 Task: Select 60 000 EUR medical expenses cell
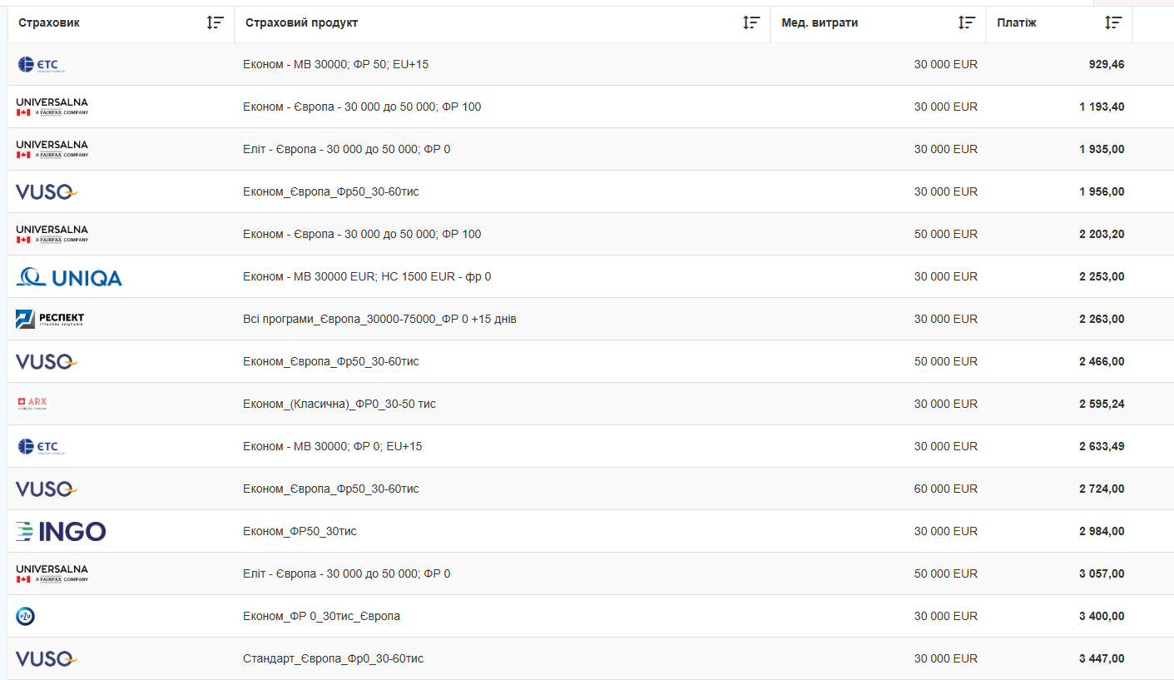946,489
